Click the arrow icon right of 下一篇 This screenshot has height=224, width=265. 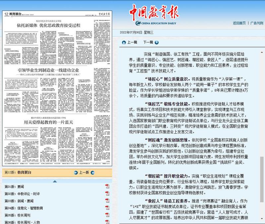pos(157,42)
